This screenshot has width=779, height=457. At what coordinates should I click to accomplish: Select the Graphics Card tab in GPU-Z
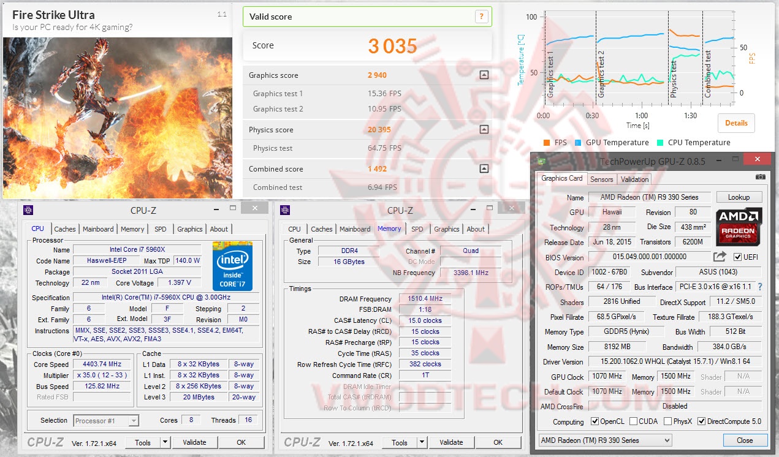pos(562,178)
